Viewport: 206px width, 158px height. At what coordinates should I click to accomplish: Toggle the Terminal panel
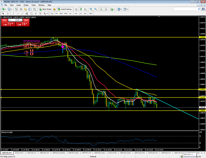30,9
